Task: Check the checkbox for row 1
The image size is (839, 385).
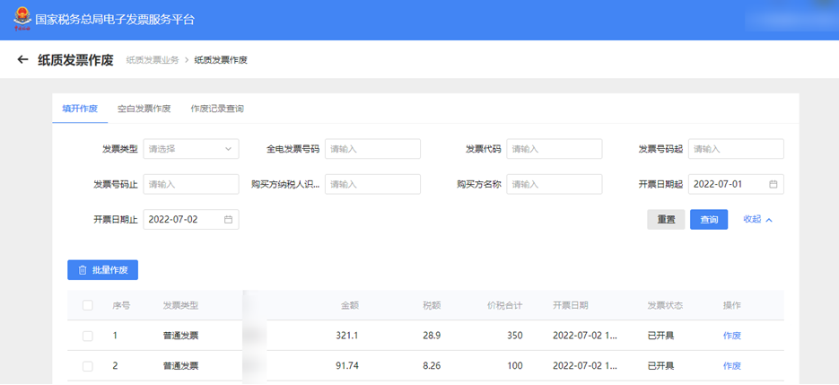Action: click(x=88, y=336)
